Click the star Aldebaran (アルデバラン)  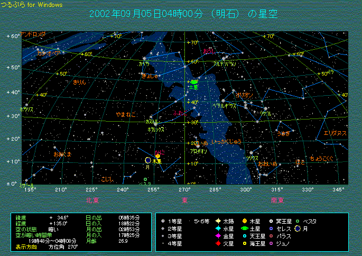(225, 58)
